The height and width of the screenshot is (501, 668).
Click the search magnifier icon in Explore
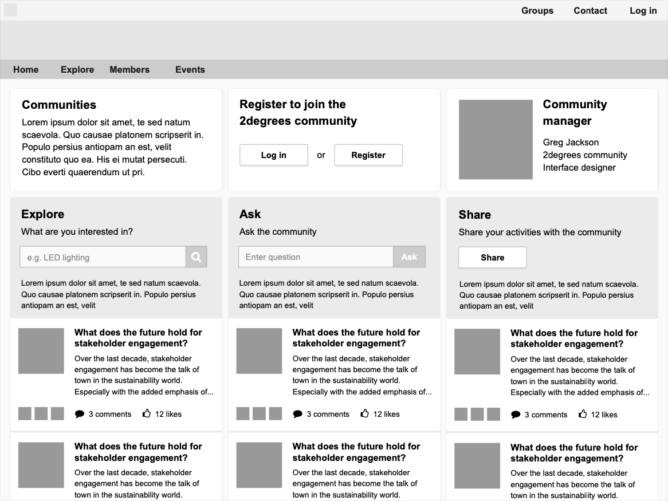196,257
